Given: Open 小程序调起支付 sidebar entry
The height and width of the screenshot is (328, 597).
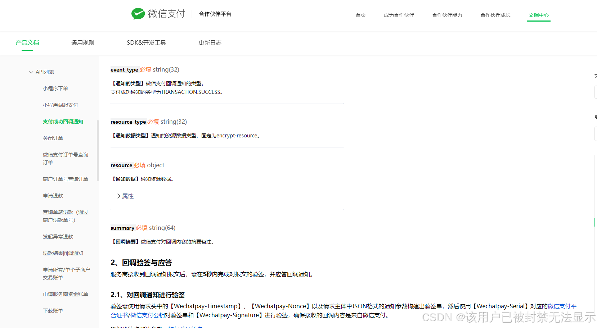Looking at the screenshot, I should pos(60,105).
